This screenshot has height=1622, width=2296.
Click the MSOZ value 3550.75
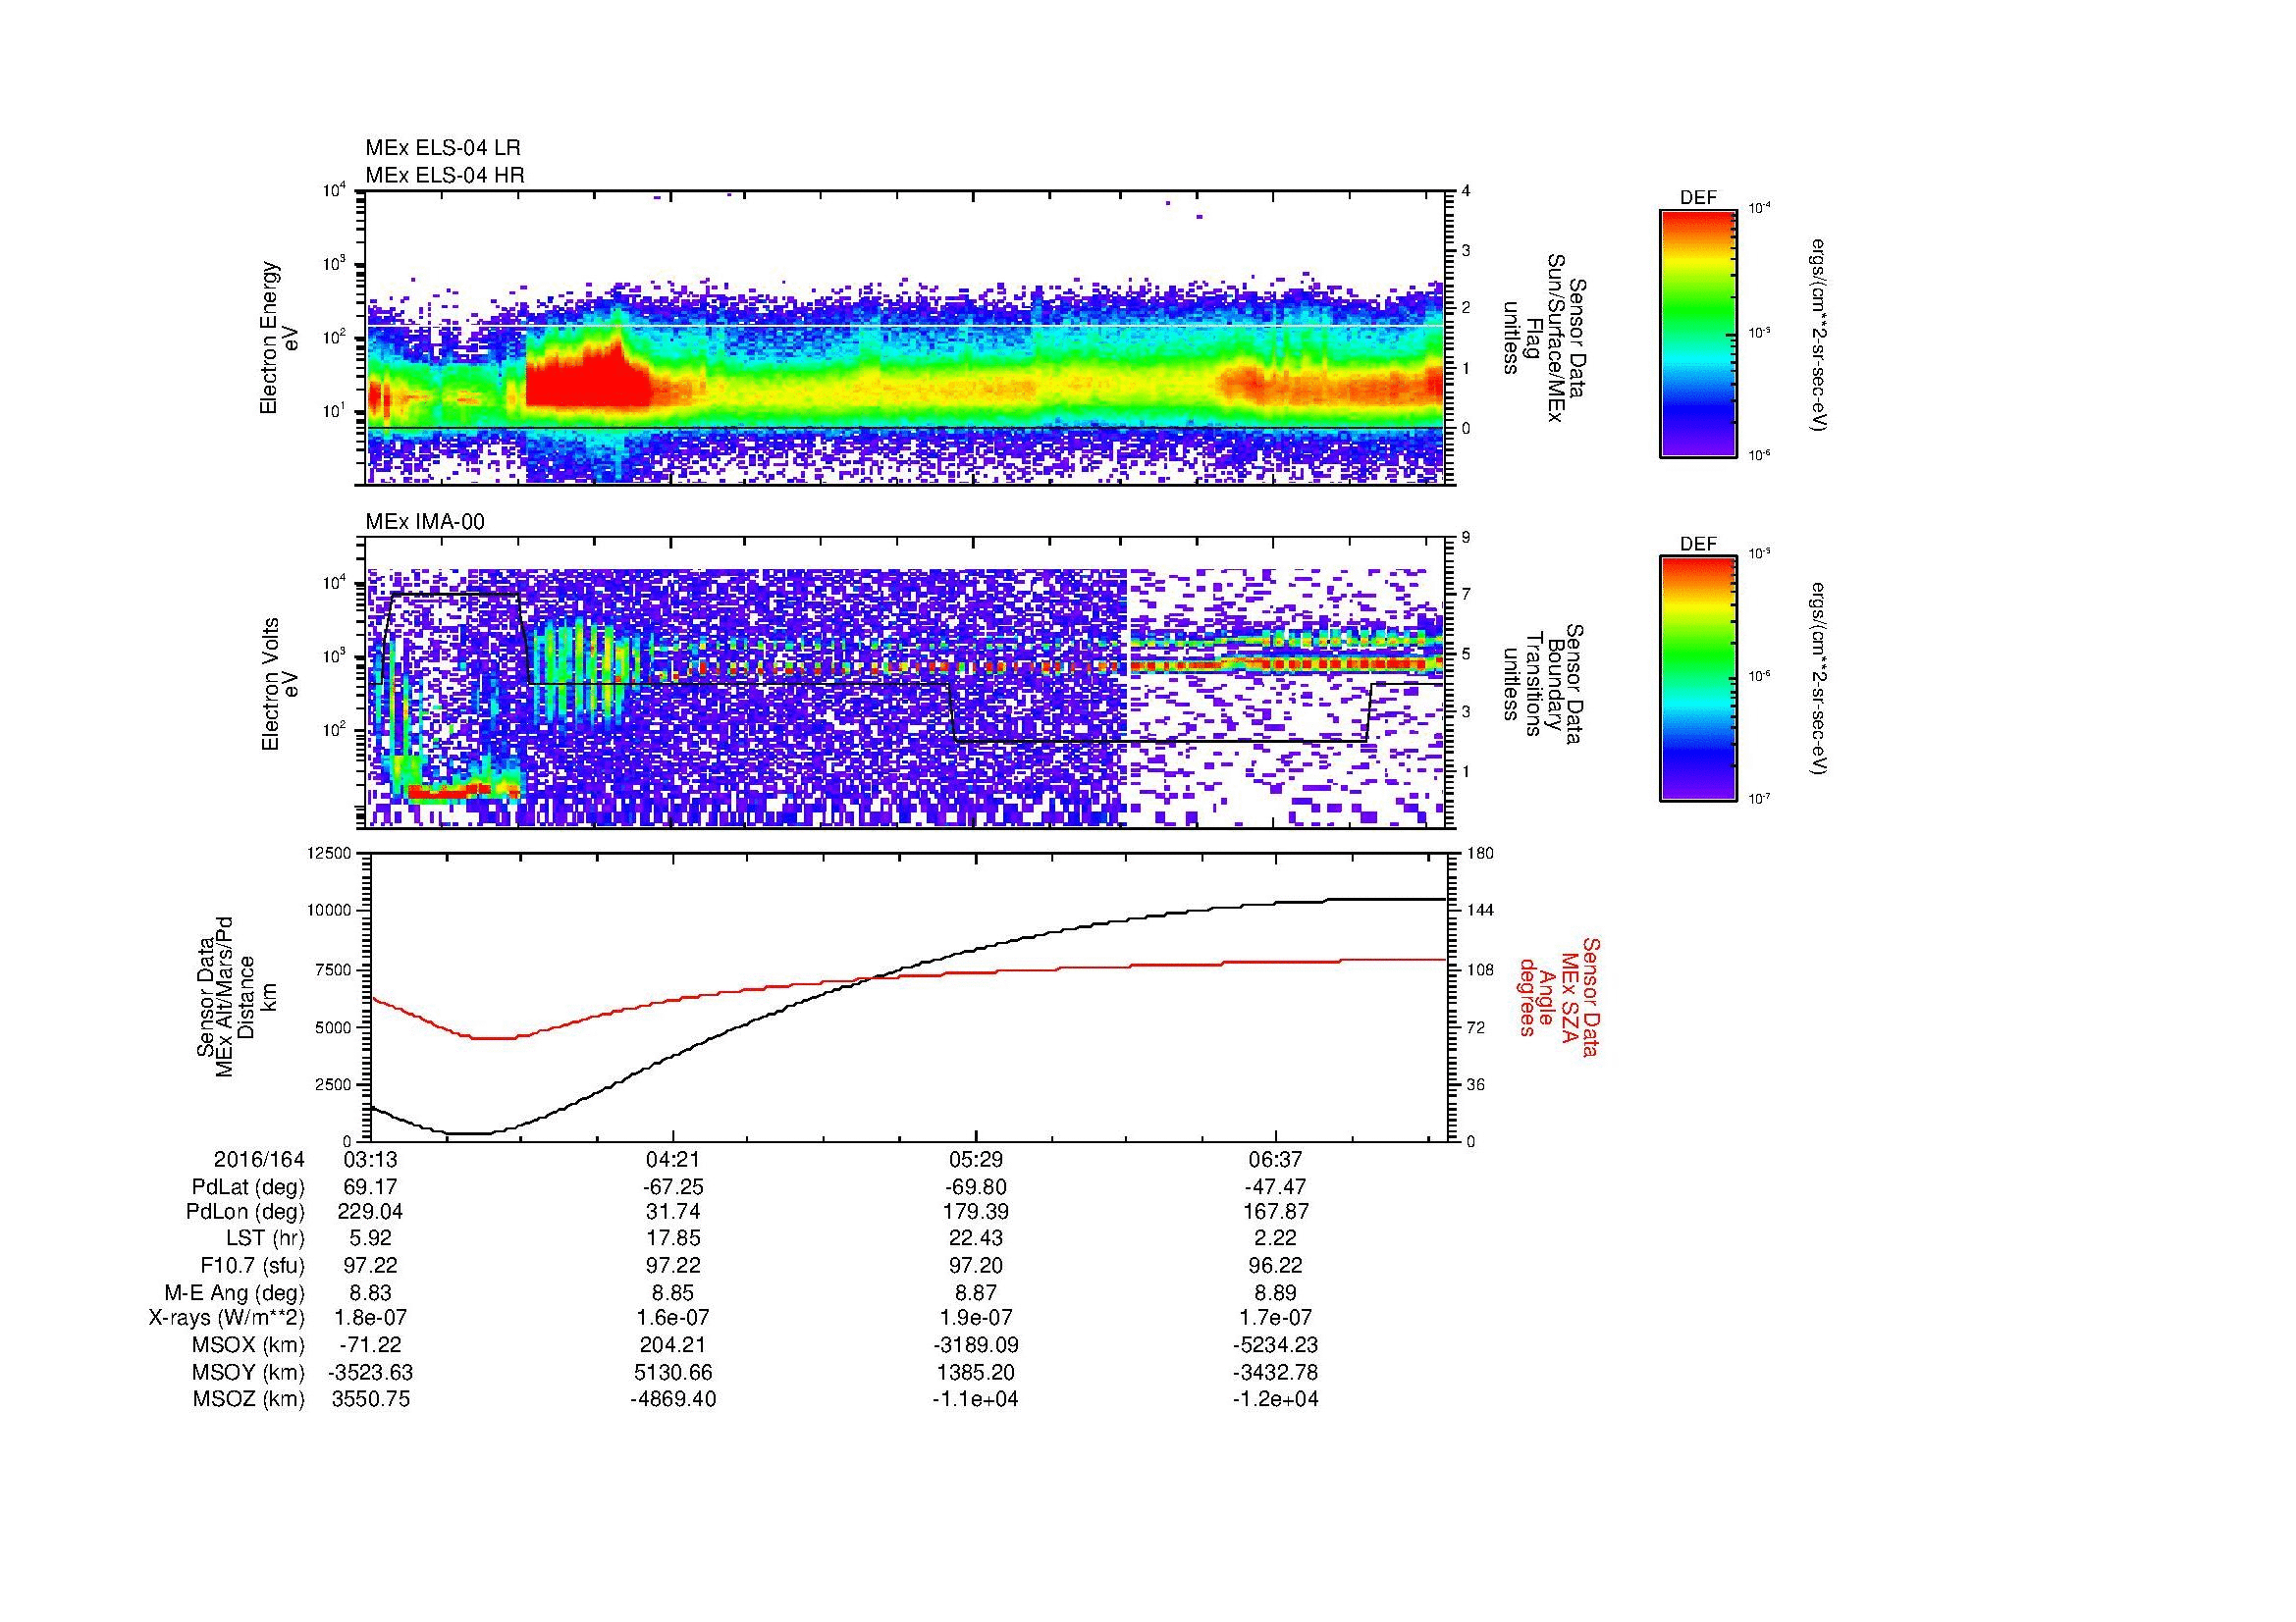[x=371, y=1399]
